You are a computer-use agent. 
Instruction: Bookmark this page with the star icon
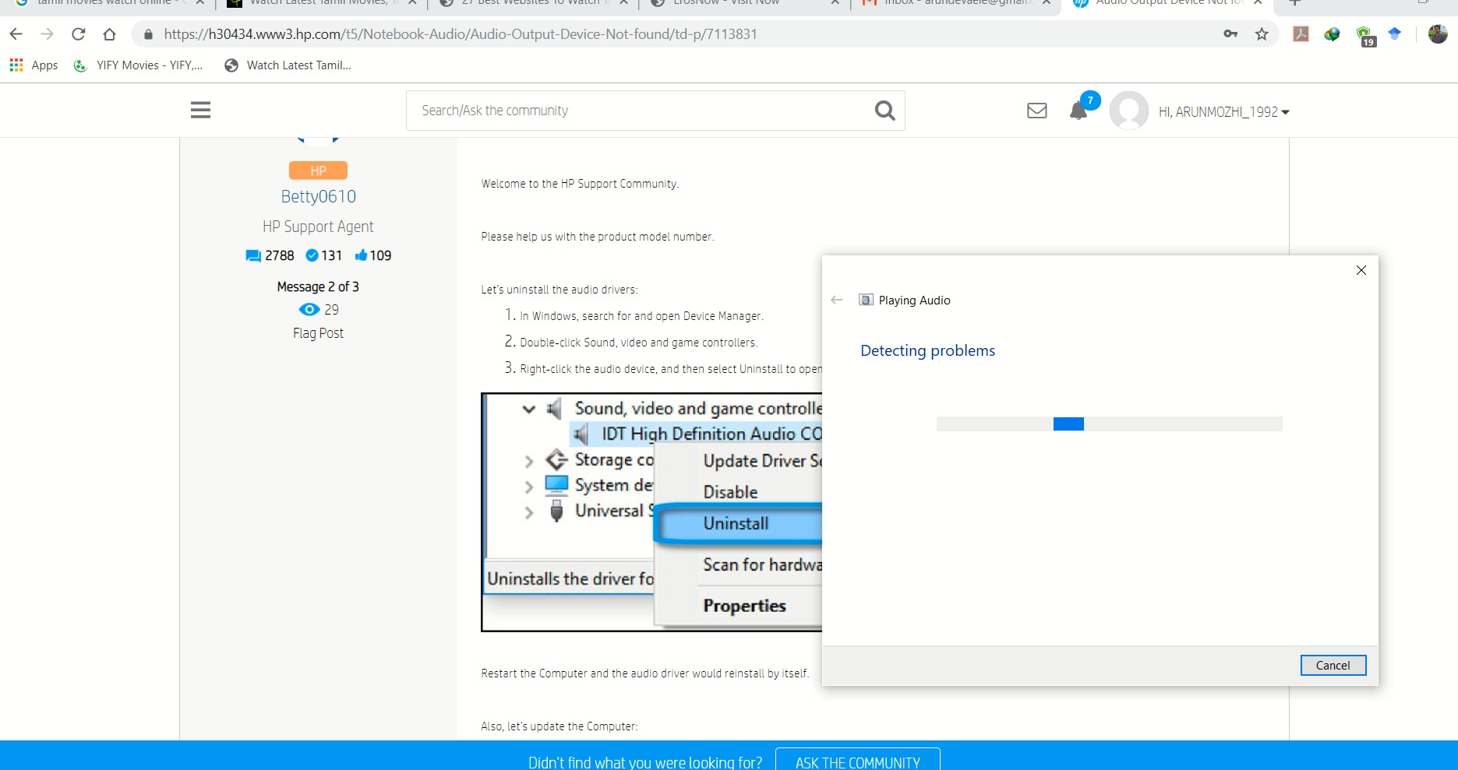coord(1262,34)
